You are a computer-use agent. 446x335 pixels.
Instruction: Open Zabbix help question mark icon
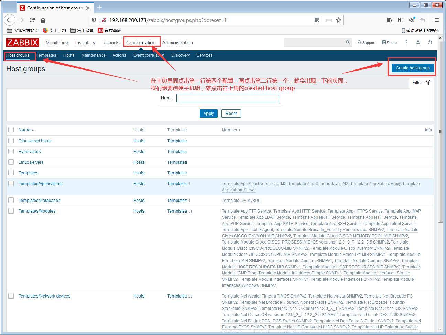click(x=406, y=42)
